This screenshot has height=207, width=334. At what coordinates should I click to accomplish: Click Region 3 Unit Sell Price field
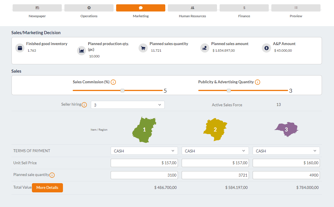286,163
